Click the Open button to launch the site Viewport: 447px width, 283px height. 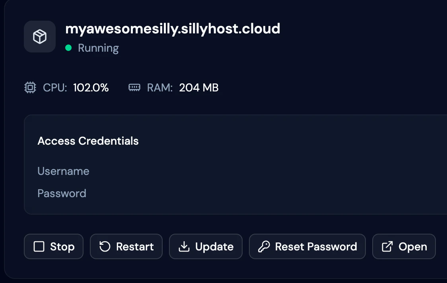404,246
